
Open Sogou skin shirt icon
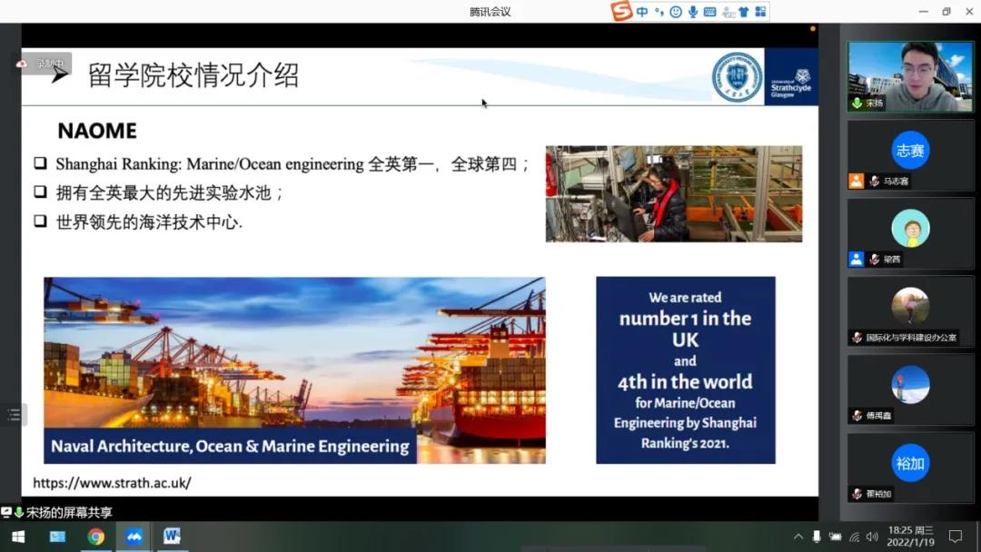point(743,12)
